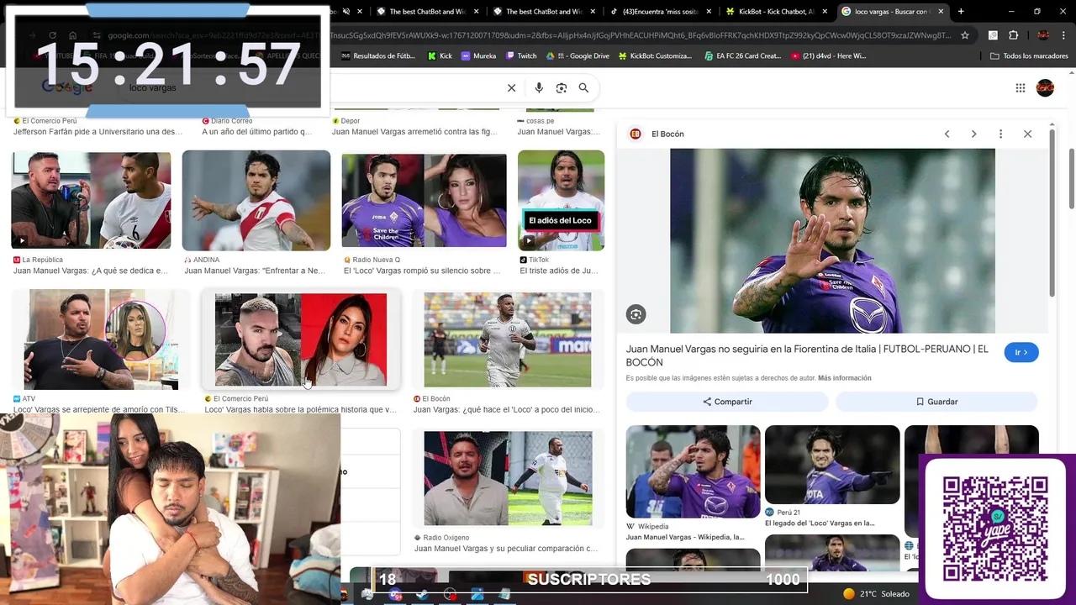Open Chrome three-dot menu
Viewport: 1076px width, 605px height.
click(1063, 35)
